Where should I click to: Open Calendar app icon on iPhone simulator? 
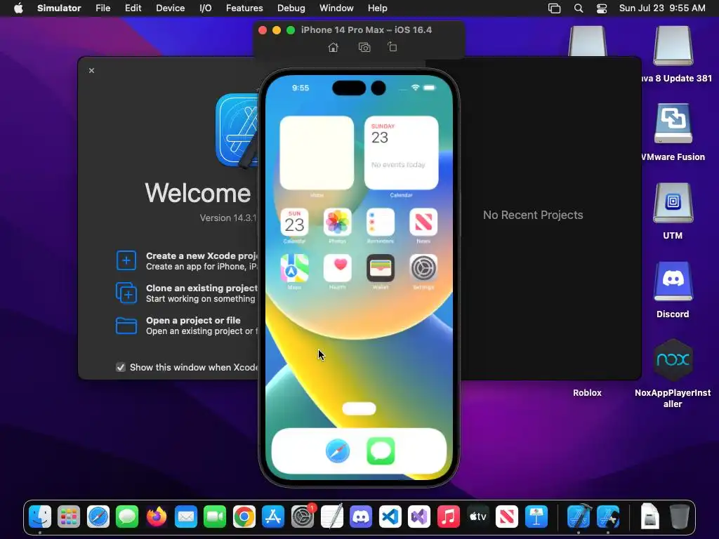click(x=294, y=222)
